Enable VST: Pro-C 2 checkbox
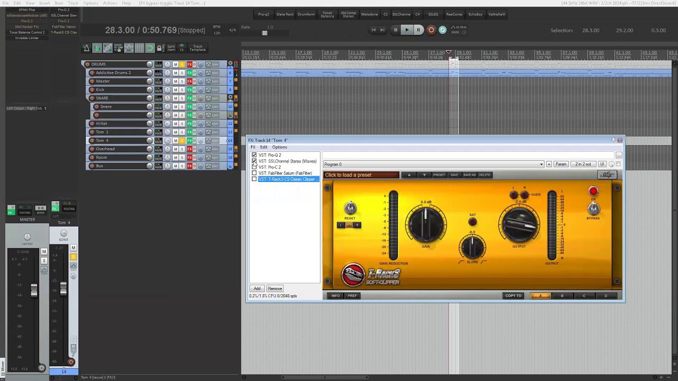The image size is (678, 381). tap(254, 167)
